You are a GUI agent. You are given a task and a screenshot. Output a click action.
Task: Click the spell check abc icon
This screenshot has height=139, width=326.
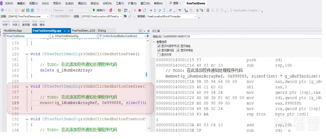pyautogui.click(x=180, y=10)
